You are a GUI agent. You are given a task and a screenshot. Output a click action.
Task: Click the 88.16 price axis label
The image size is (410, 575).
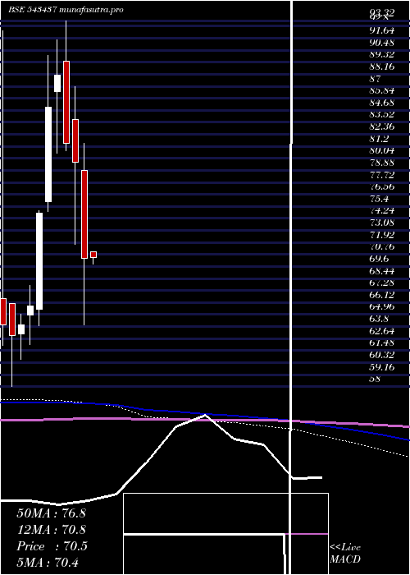[x=382, y=67]
